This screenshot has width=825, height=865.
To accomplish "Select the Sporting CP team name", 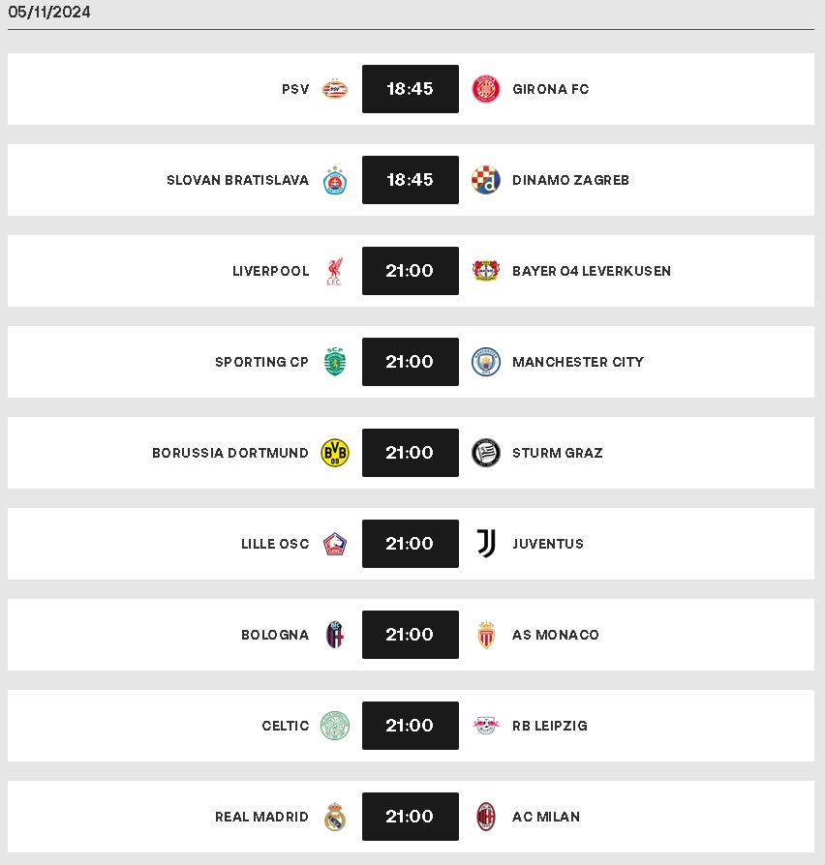I will (261, 362).
